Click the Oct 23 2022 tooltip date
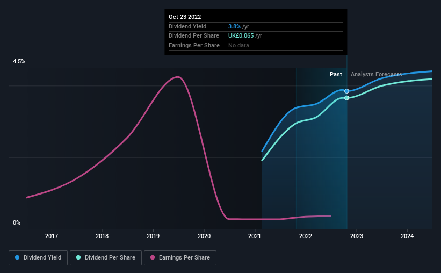This screenshot has height=273, width=441. (185, 17)
